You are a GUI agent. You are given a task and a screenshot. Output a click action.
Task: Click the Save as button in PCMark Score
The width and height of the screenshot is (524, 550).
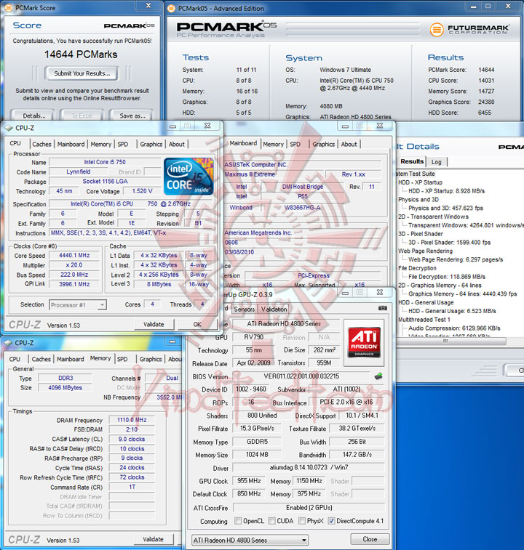tap(132, 116)
